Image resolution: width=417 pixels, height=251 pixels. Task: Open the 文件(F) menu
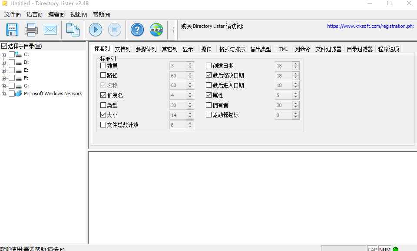pos(13,15)
